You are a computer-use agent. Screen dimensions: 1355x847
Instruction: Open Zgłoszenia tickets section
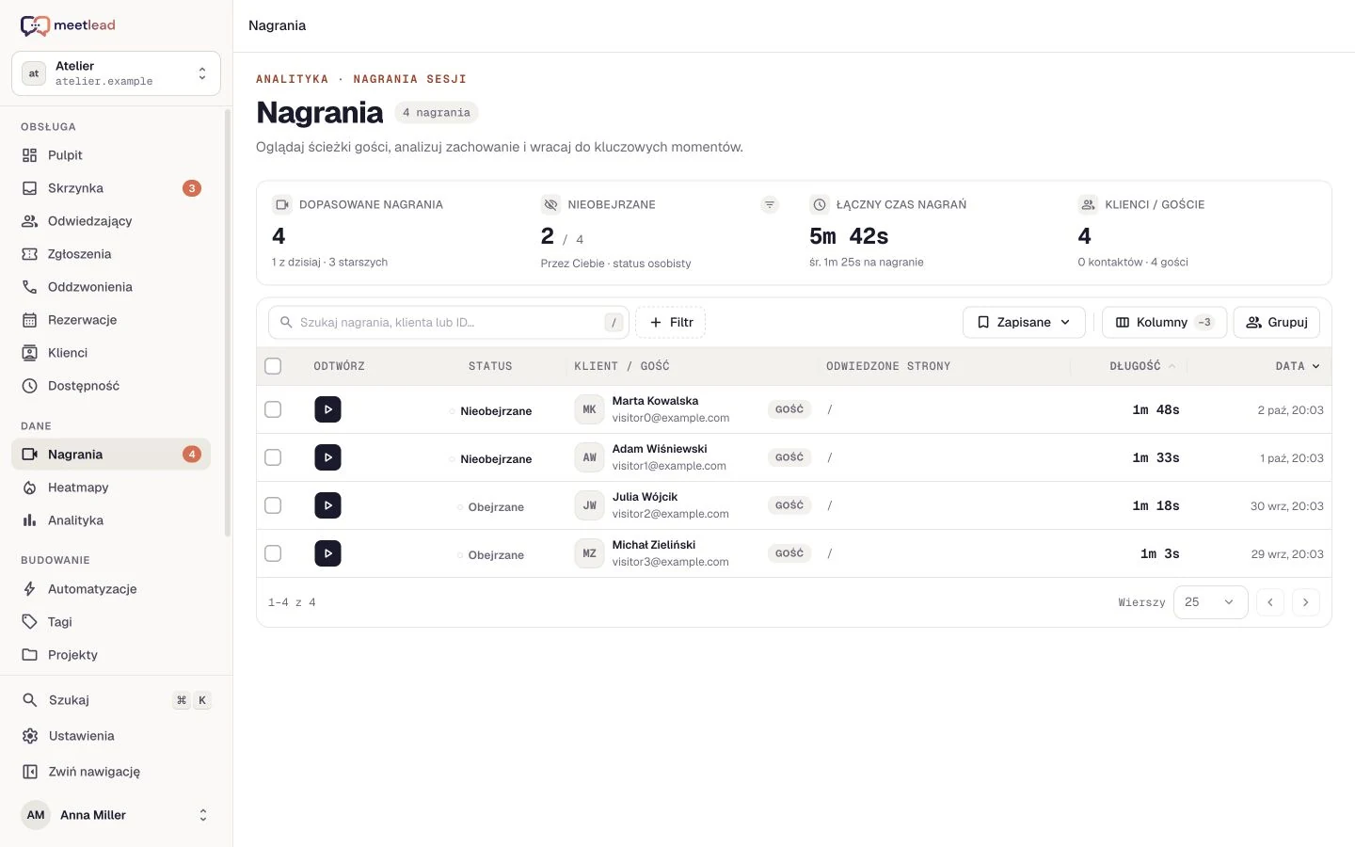111,254
